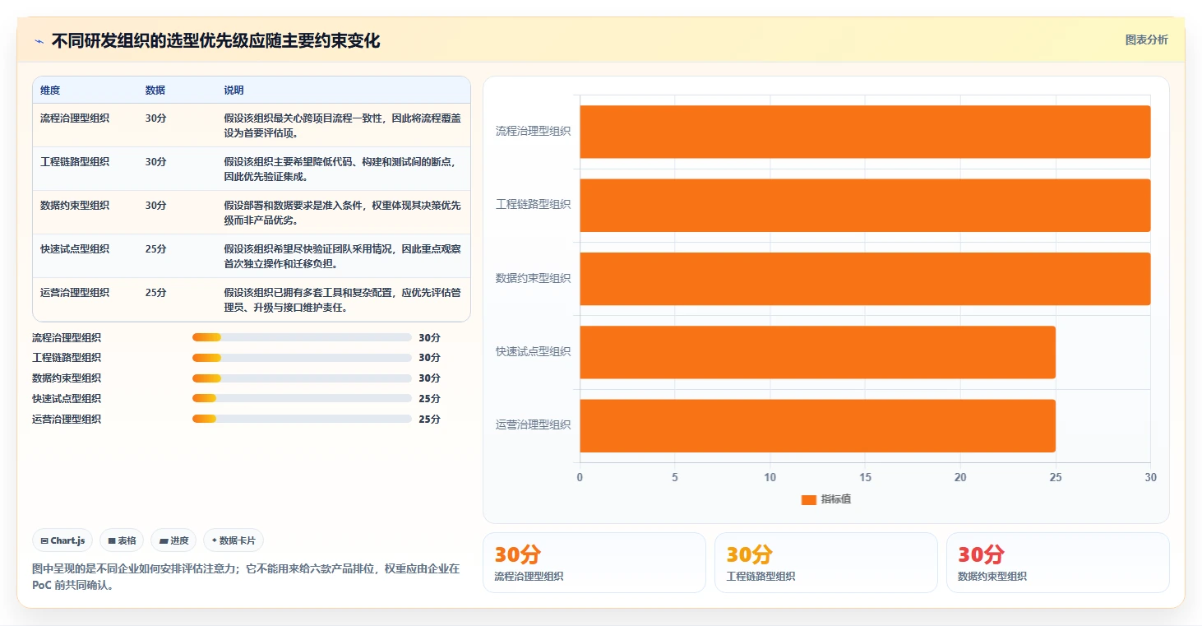Click 30分 value beside 工程链路型组织 progress bar
Image resolution: width=1202 pixels, height=626 pixels.
(x=429, y=358)
